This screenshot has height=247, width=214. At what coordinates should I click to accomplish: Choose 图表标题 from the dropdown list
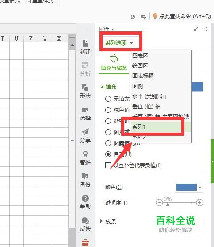(161, 76)
